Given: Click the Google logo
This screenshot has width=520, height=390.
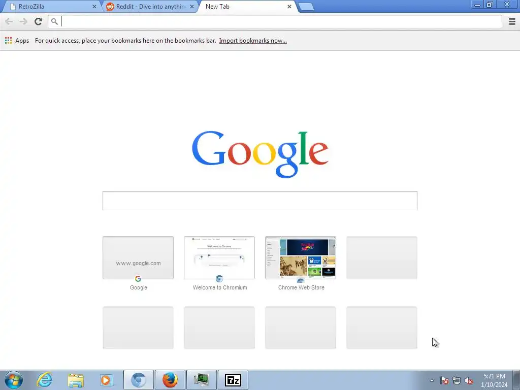Looking at the screenshot, I should (x=260, y=154).
